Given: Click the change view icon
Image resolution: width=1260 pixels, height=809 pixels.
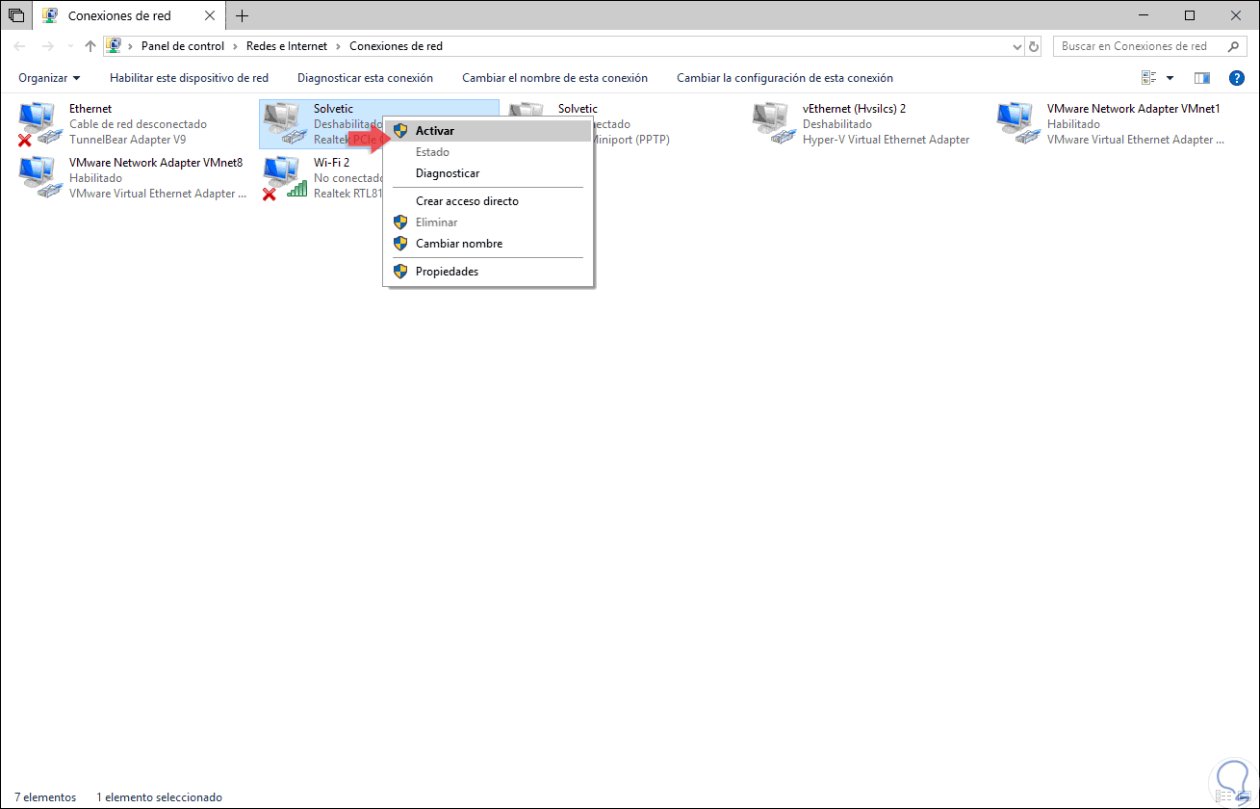Looking at the screenshot, I should click(x=1150, y=77).
